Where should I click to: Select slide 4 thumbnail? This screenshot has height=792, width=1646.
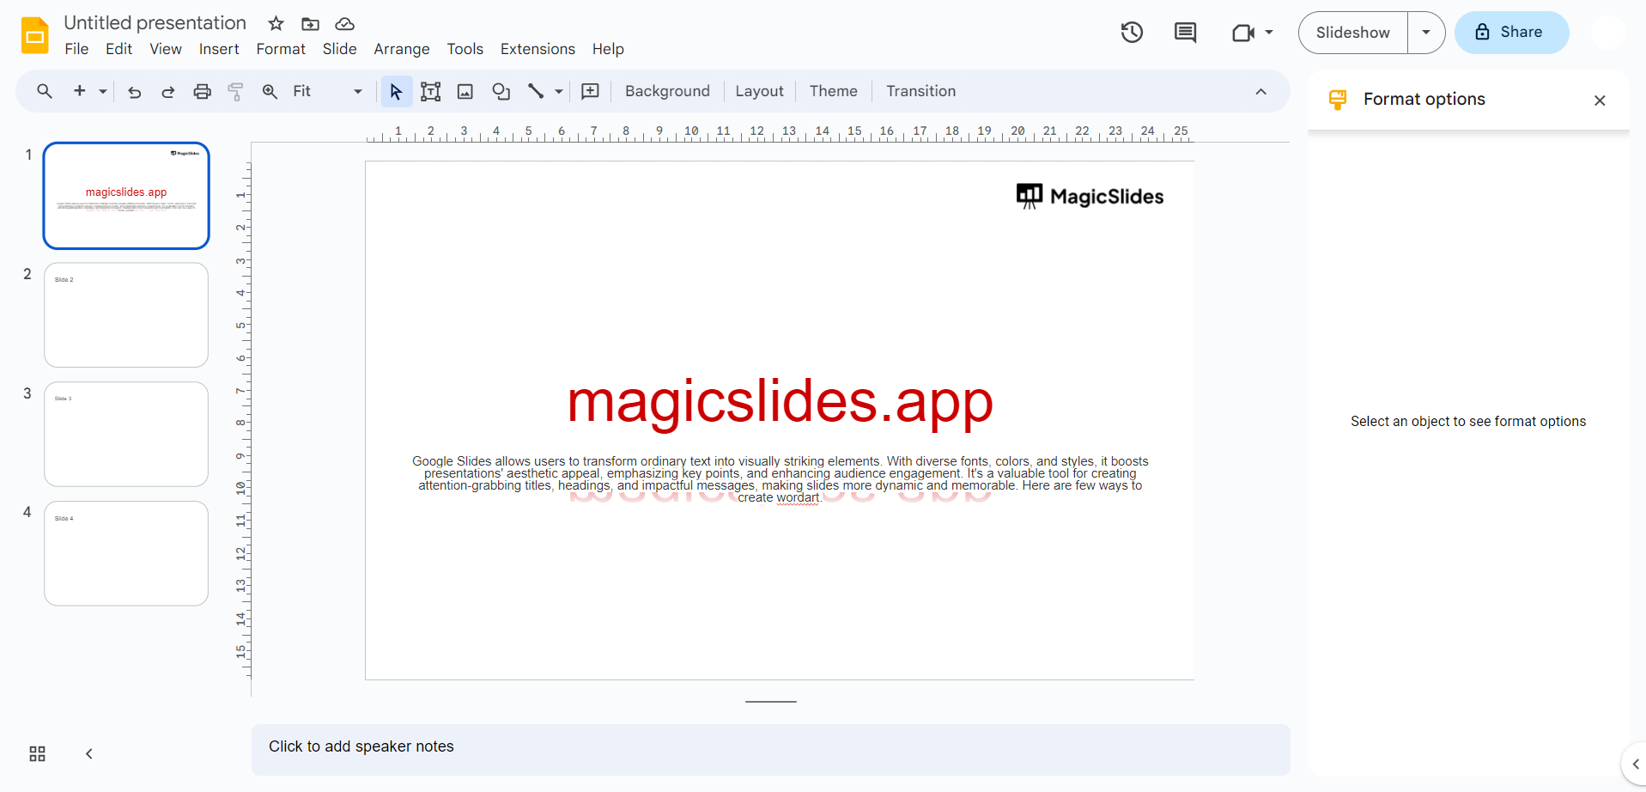coord(126,554)
